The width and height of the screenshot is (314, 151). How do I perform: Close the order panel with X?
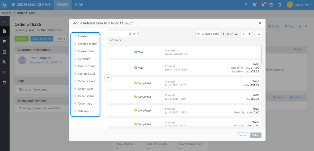coord(306,26)
